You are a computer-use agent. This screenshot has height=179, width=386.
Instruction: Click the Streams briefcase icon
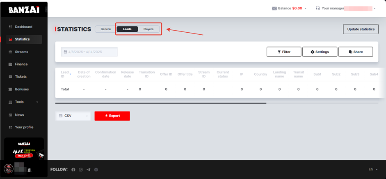10,52
